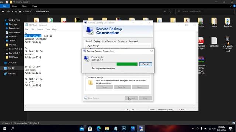This screenshot has width=236, height=132.
Task: Go back in File Explorer
Action: pos(3,11)
